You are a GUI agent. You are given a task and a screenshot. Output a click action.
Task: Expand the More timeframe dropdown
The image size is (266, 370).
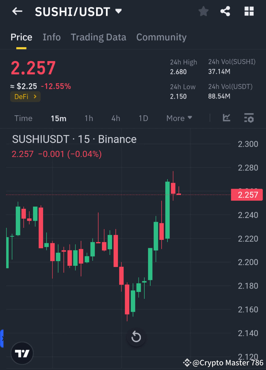(x=179, y=118)
